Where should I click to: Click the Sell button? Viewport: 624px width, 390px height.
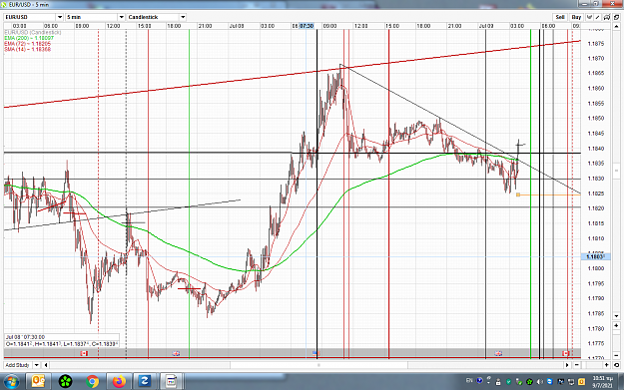click(560, 17)
